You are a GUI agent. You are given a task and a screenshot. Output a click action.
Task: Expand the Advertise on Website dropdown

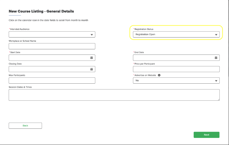[x=216, y=81]
